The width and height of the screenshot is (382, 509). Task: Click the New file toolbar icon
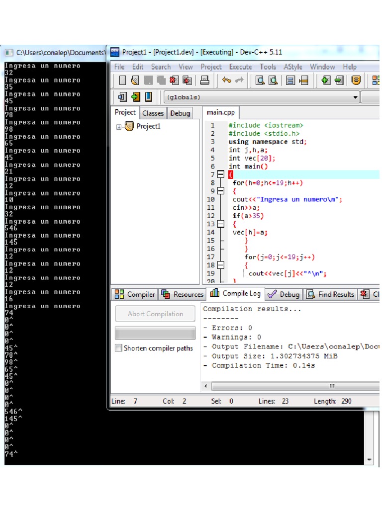click(x=122, y=81)
